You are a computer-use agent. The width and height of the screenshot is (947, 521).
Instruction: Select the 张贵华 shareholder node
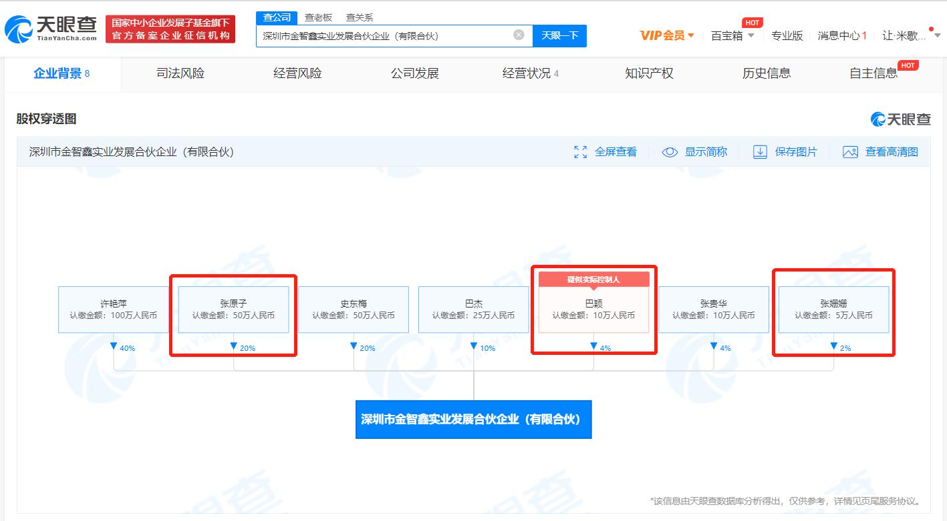point(714,310)
